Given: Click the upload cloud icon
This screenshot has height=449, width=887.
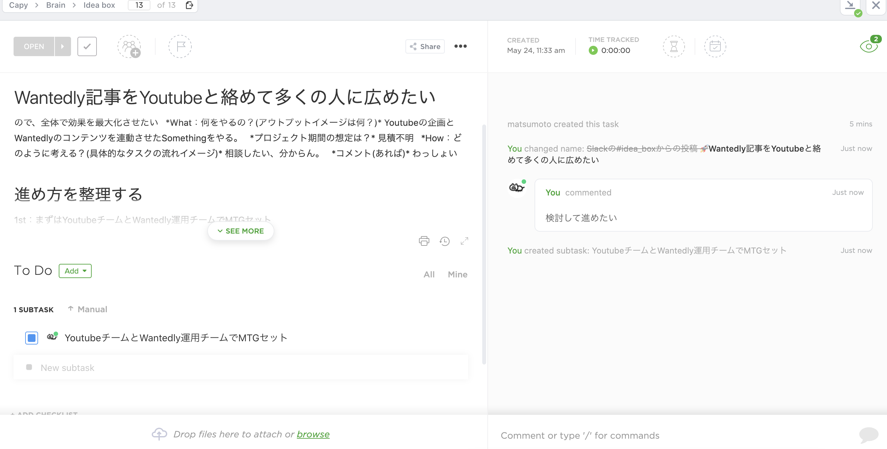Looking at the screenshot, I should (x=159, y=434).
